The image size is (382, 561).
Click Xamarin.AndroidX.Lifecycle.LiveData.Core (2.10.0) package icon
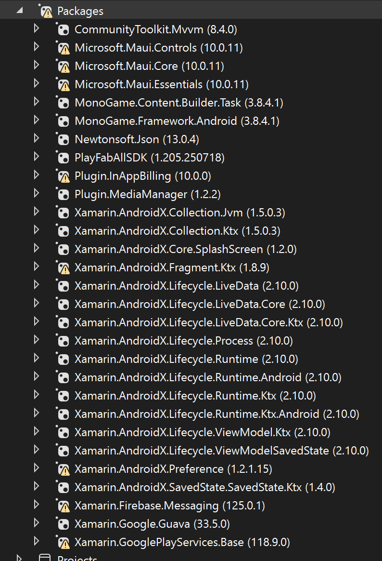click(63, 304)
